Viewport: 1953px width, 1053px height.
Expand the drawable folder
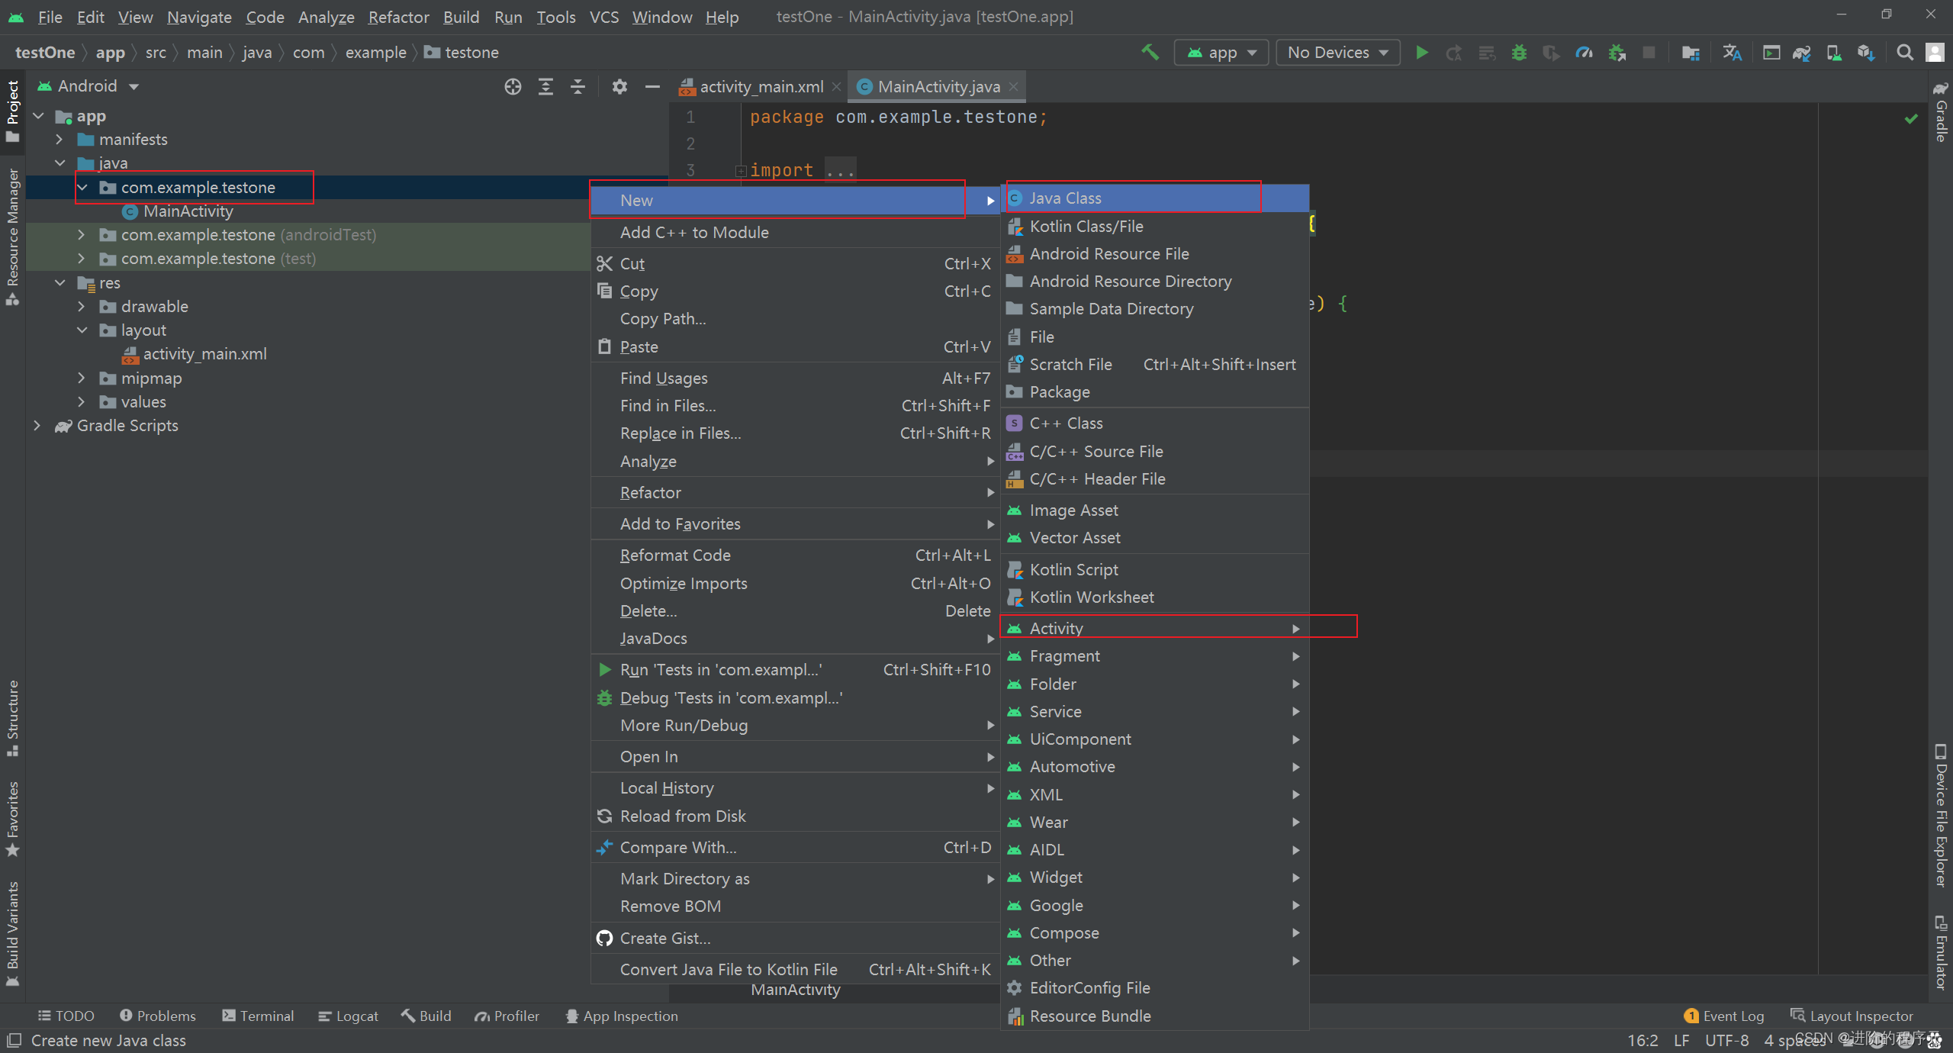click(82, 307)
